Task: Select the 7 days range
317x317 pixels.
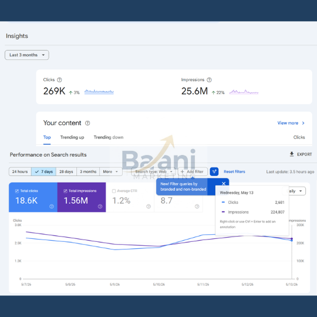Action: pos(44,171)
